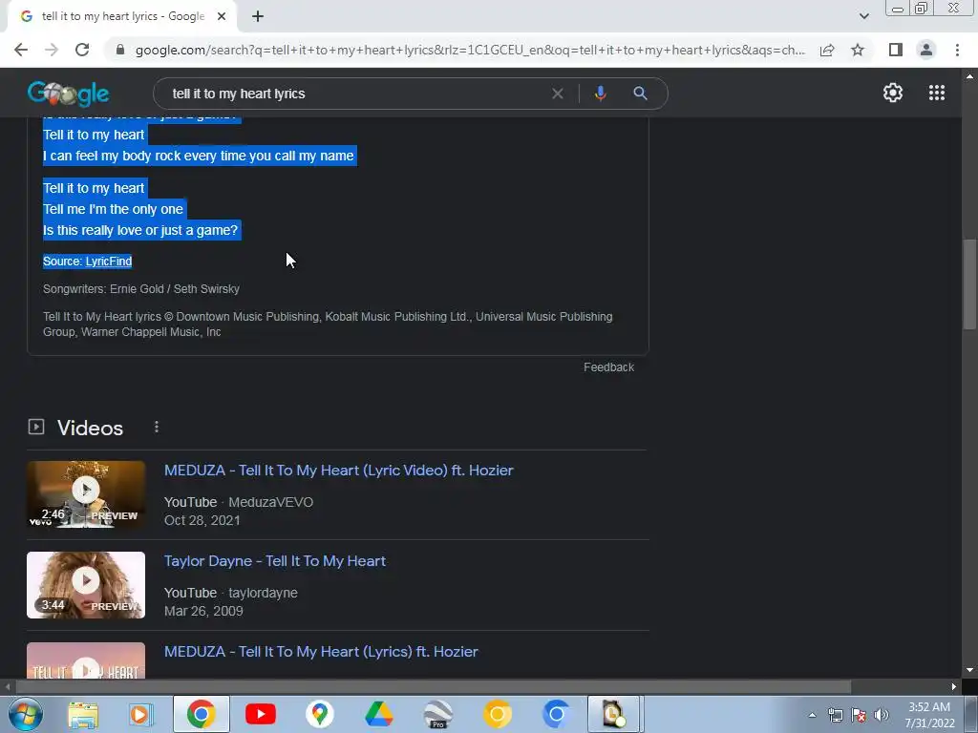
Task: Open Google Earth Pro taskbar icon
Action: [x=437, y=714]
